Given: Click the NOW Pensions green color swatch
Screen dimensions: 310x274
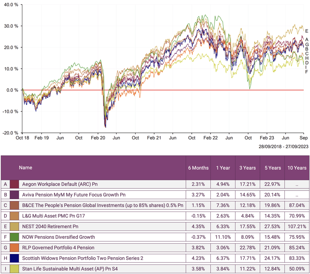Looking at the screenshot, I should tap(14, 237).
